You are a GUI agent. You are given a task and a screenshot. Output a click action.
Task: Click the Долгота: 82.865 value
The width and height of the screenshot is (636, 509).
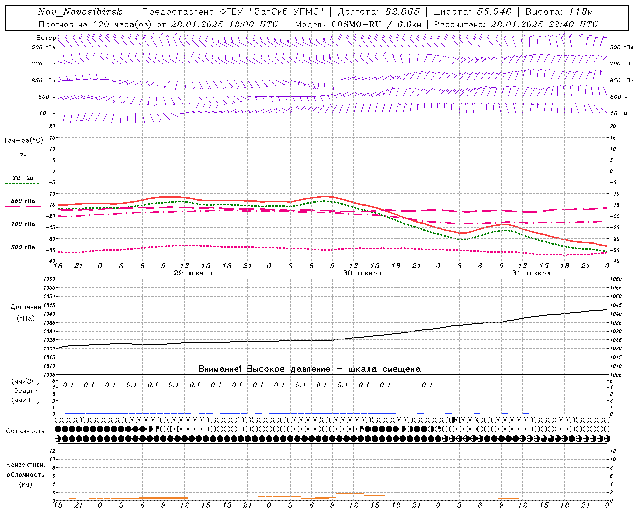379,12
